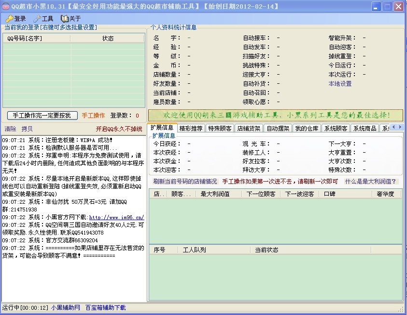
Task: Click the 今日获经 label
Action: (x=167, y=144)
